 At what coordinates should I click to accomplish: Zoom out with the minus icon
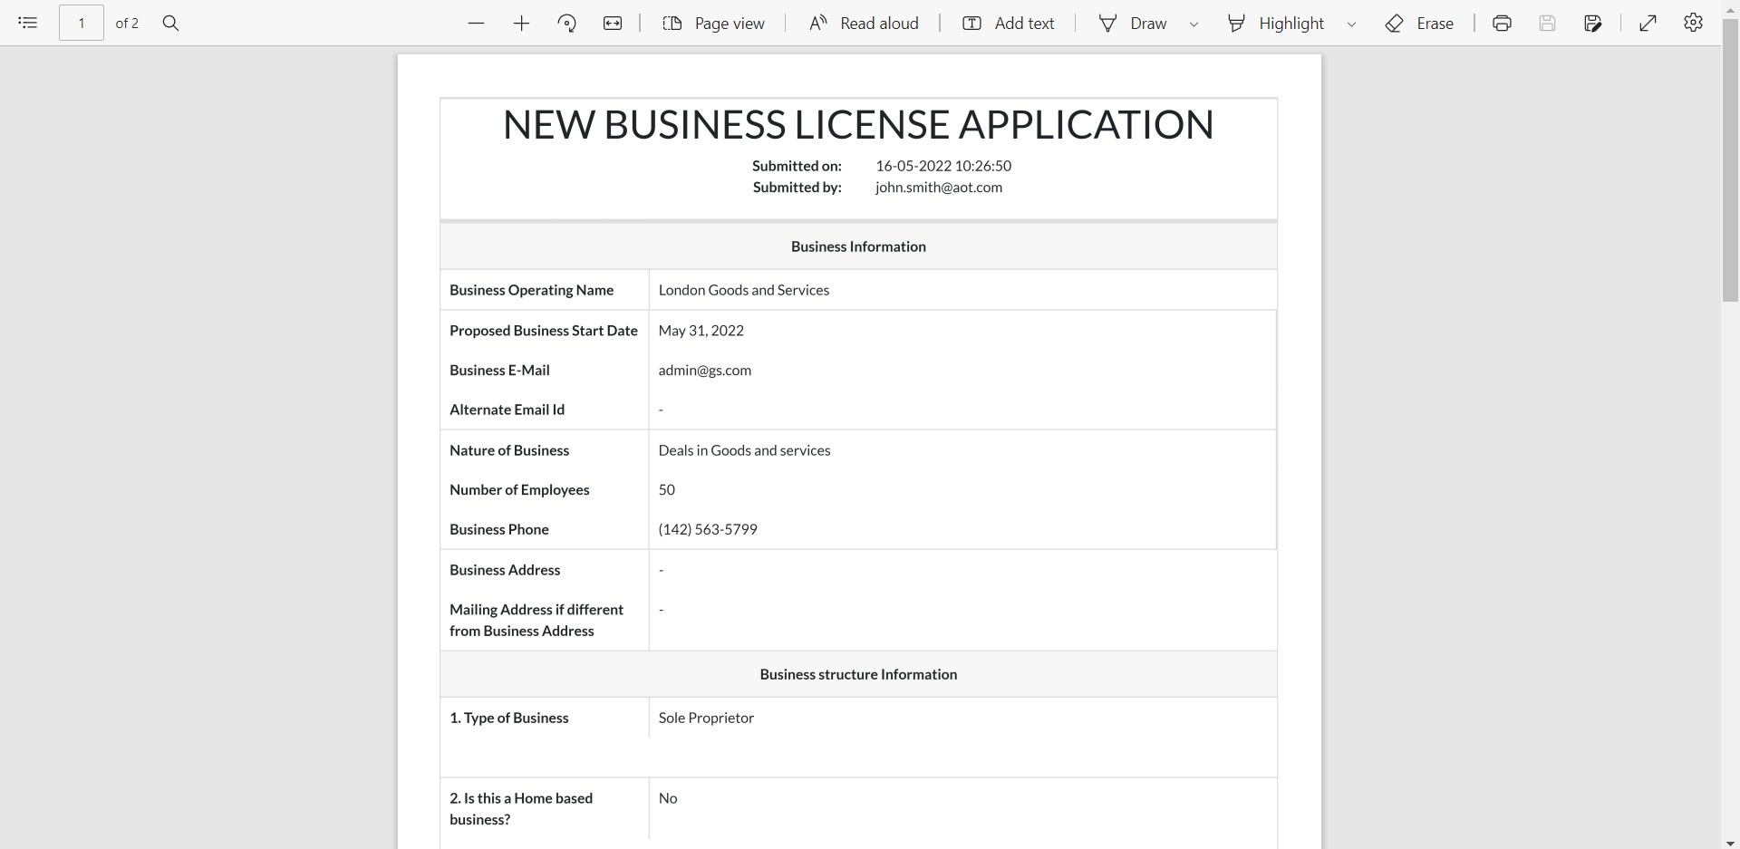tap(477, 24)
